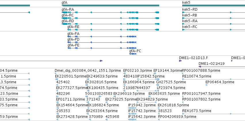
Task: Select the kek5 gene label
Action: (186, 3)
